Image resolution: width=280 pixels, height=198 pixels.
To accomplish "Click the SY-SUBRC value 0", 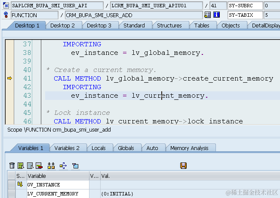I will coord(272,6).
